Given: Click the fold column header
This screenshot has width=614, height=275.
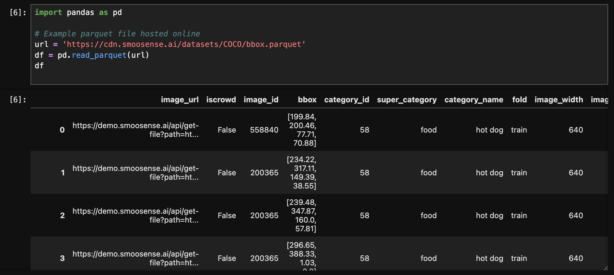Looking at the screenshot, I should 519,100.
